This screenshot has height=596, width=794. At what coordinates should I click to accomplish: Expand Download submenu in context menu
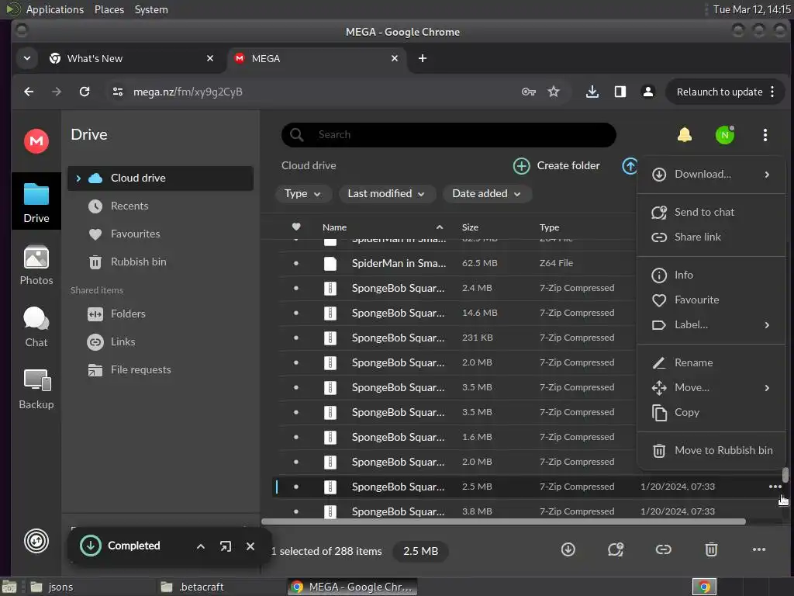(x=711, y=175)
